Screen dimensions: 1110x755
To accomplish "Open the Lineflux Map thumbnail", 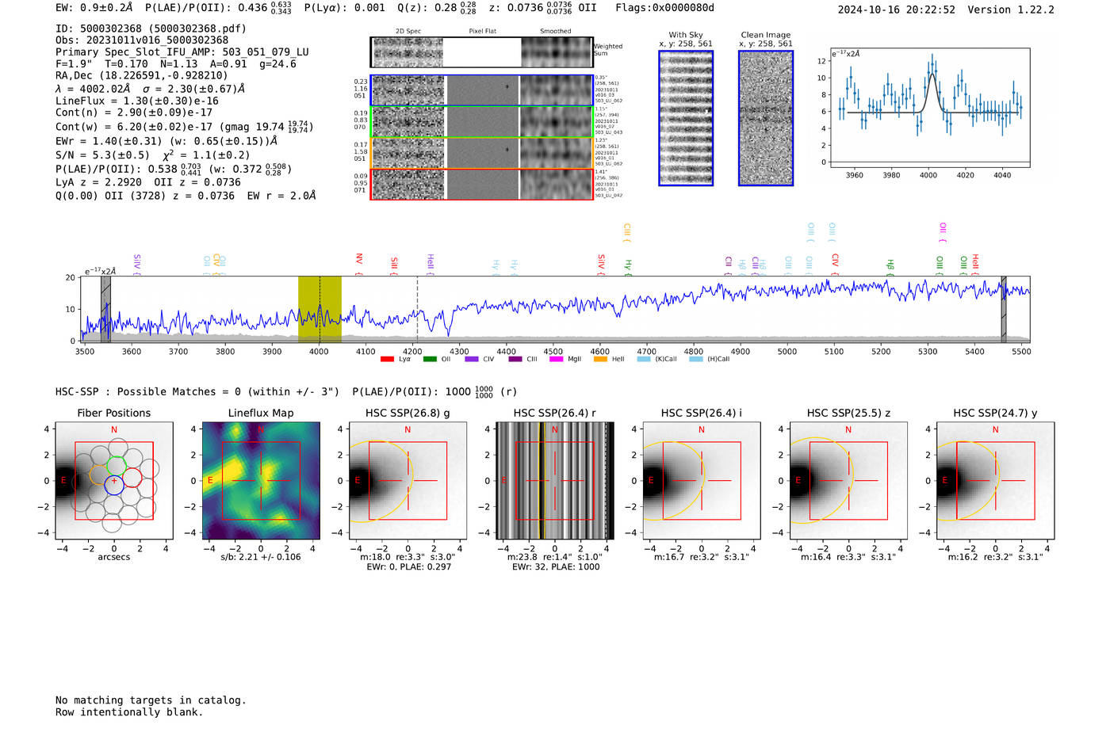I will pyautogui.click(x=261, y=480).
